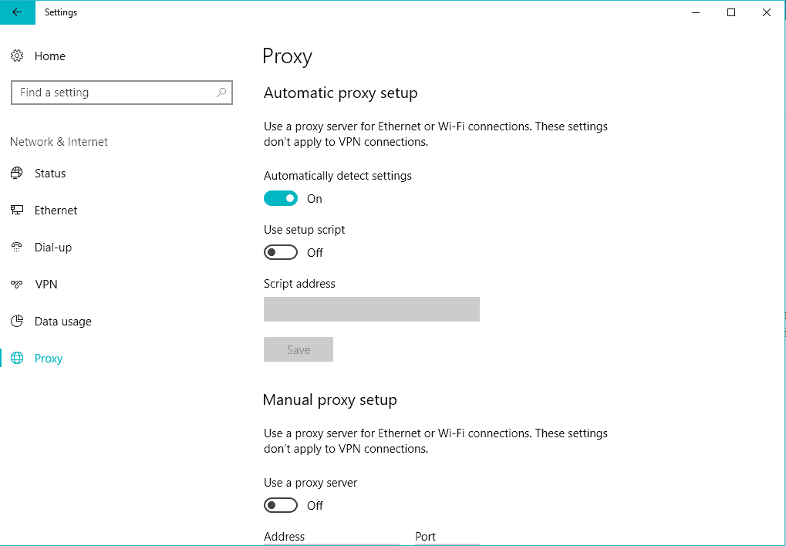The height and width of the screenshot is (546, 786).
Task: Click the search magnifier icon
Action: click(221, 93)
